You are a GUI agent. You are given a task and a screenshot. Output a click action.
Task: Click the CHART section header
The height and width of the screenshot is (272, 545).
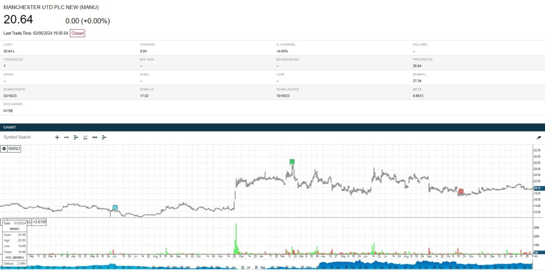pos(10,128)
